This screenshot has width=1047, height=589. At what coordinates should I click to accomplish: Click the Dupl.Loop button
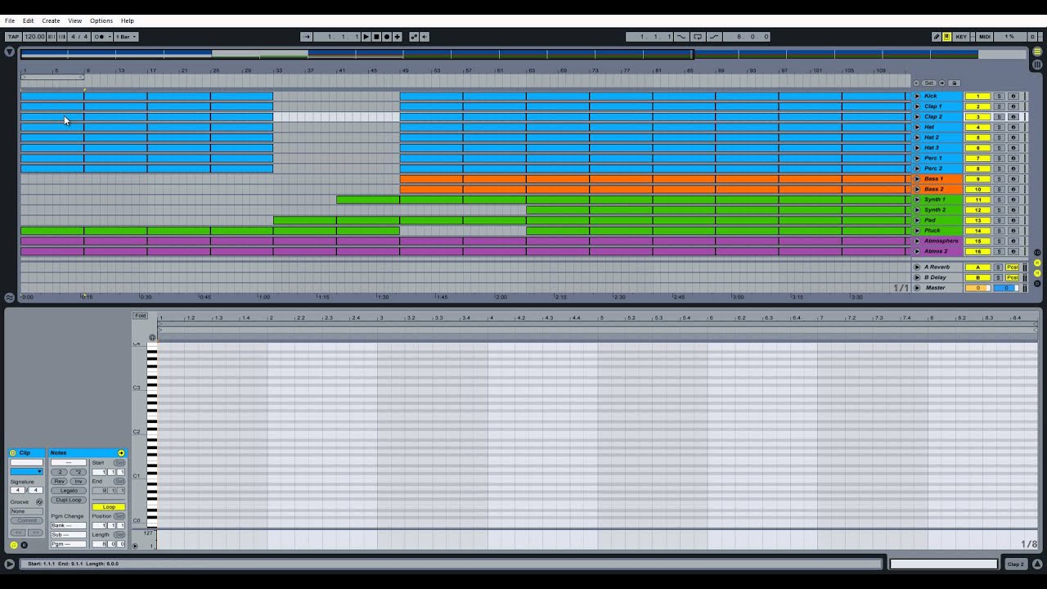click(69, 500)
